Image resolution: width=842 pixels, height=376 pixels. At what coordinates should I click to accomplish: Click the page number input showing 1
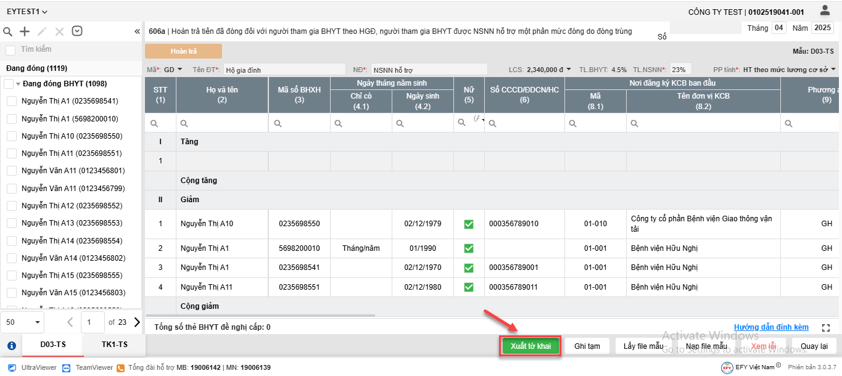[92, 322]
